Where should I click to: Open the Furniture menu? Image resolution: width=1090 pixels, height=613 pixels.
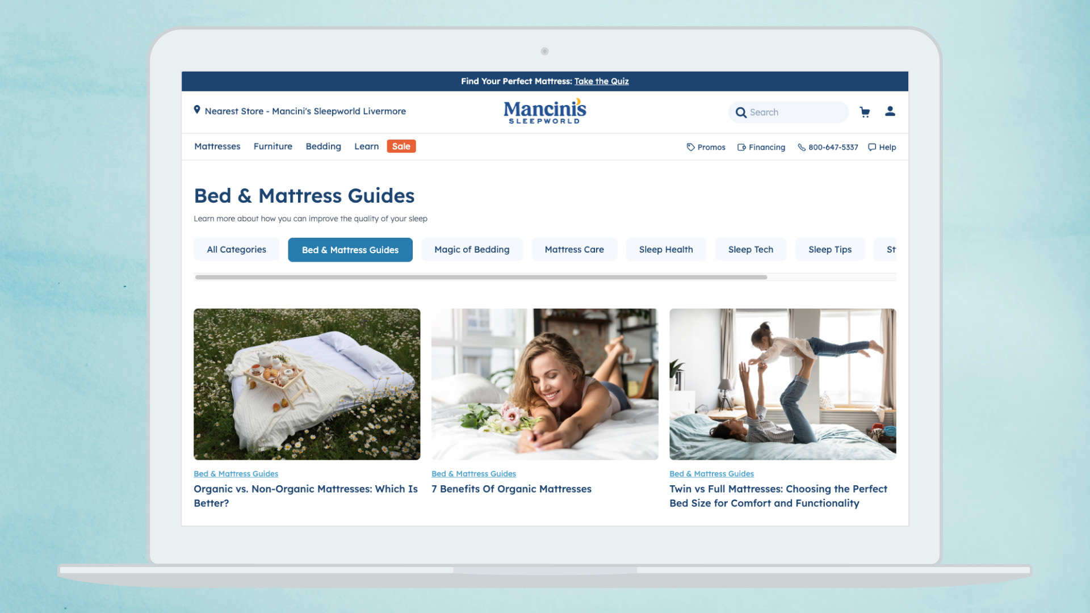[272, 146]
